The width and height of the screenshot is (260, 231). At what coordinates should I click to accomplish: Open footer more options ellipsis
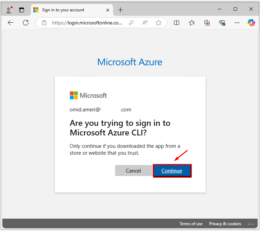coord(251,224)
